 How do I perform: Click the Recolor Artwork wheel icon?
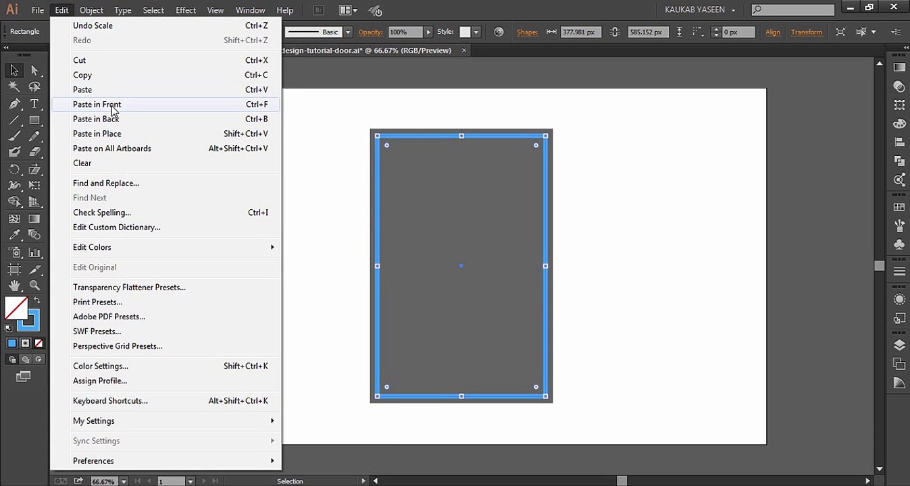tap(499, 32)
